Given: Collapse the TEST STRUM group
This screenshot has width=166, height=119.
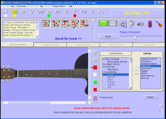Looking at the screenshot, I should [104, 59].
